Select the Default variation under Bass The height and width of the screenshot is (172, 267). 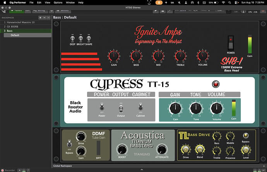27,35
